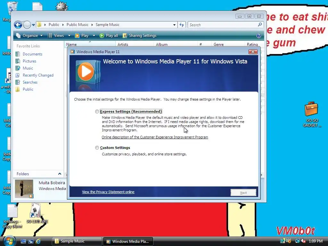Viewport: 328px width, 246px height.
Task: Sort by the Artists column header
Action: (135, 44)
